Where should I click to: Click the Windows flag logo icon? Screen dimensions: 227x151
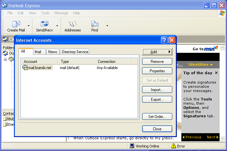pos(222,13)
